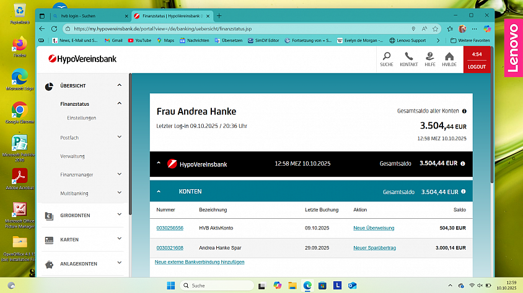Screen dimensions: 523x293
Task: Open the read aloud icon in address bar
Action: point(424,29)
